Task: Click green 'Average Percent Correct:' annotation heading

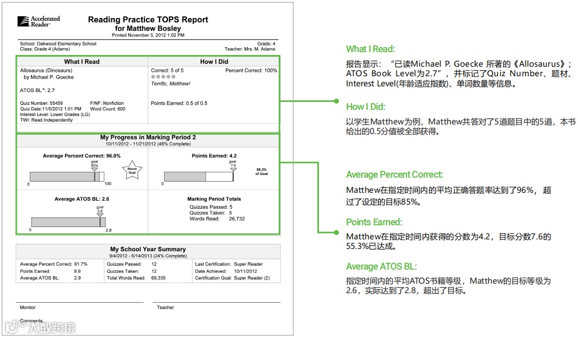Action: pyautogui.click(x=394, y=175)
